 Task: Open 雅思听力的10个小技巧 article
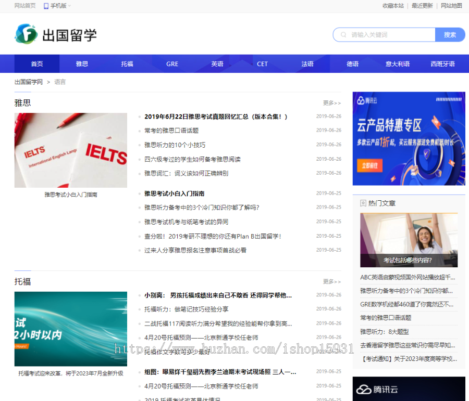pyautogui.click(x=175, y=145)
